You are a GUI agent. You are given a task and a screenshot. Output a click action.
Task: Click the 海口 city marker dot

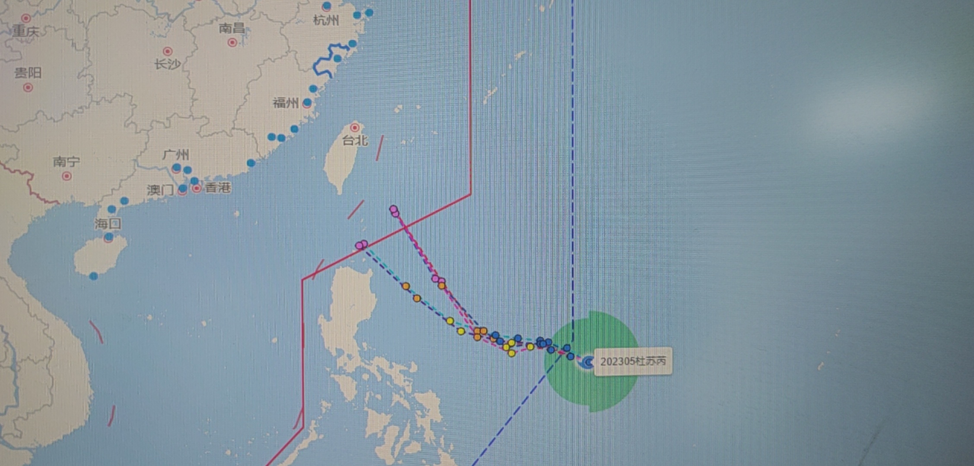pos(109,237)
